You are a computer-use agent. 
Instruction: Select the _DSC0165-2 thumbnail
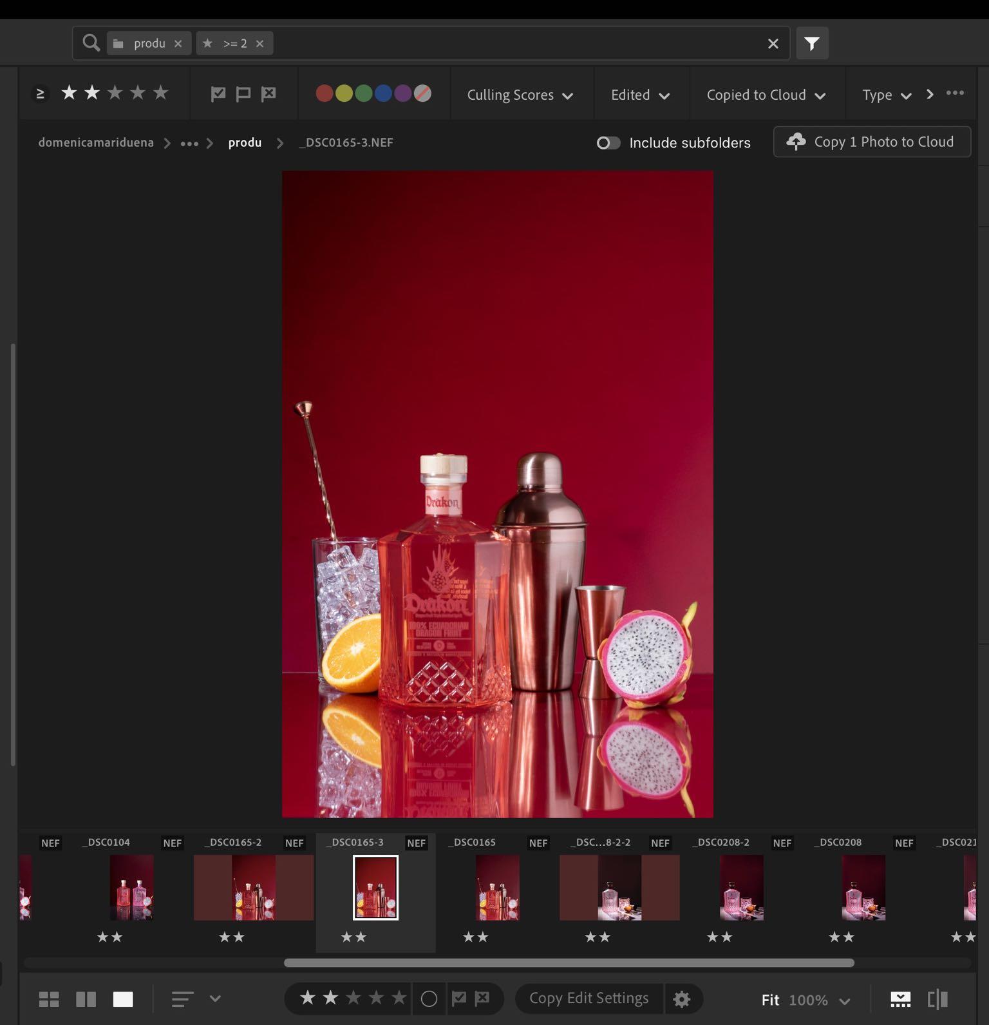(254, 887)
